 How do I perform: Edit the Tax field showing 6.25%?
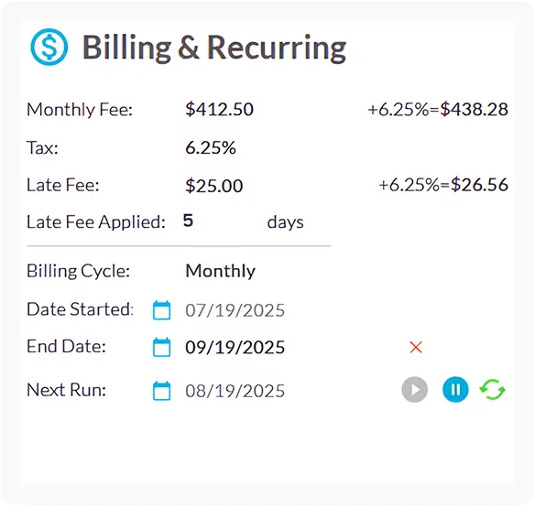211,148
